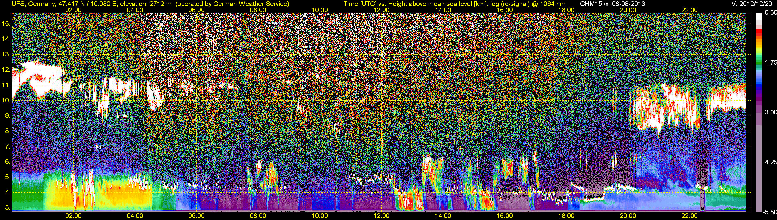Click the "11." height axis label
This screenshot has height=220, width=777.
coord(6,85)
